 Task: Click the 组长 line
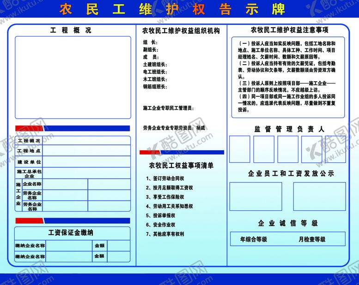[x=150, y=42]
